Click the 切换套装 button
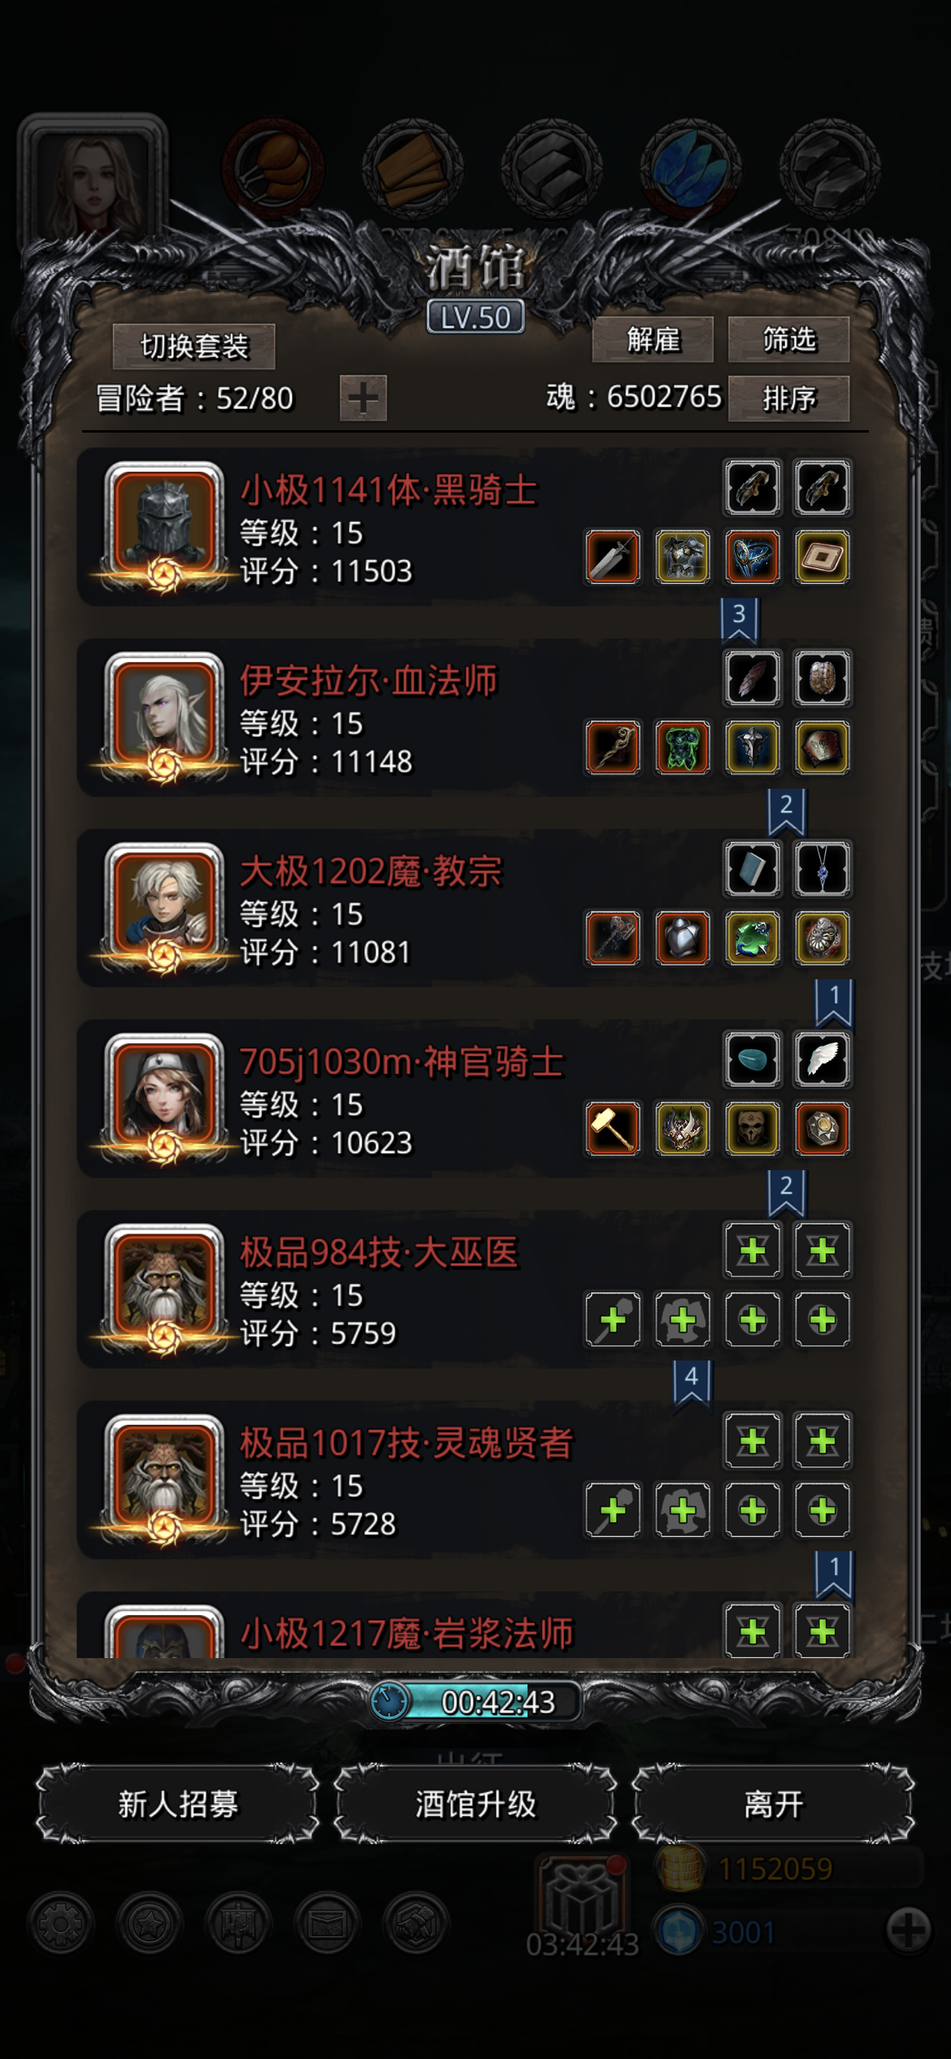The image size is (951, 2059). click(194, 346)
